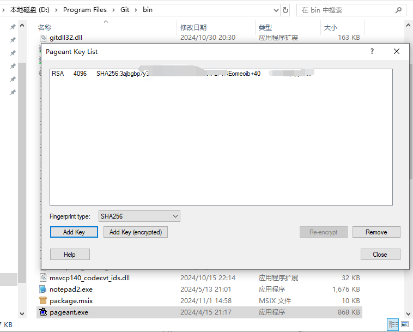The image size is (413, 332).
Task: Click the question mark help icon in title bar
Action: pos(372,51)
